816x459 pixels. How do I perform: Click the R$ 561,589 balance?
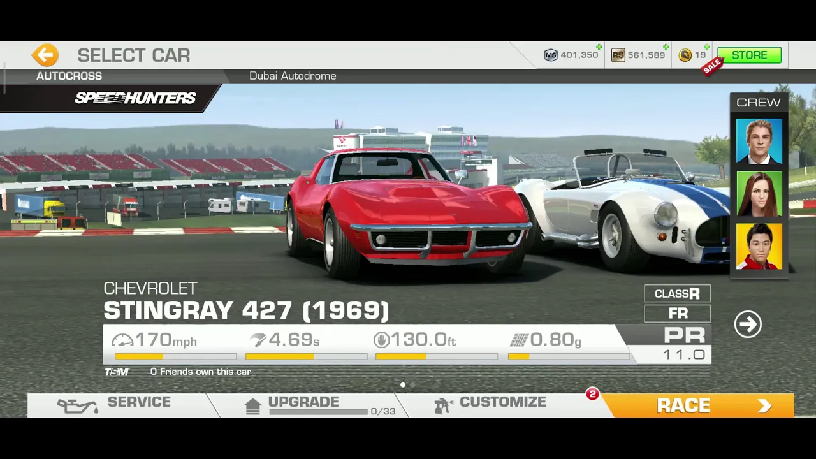pos(646,55)
